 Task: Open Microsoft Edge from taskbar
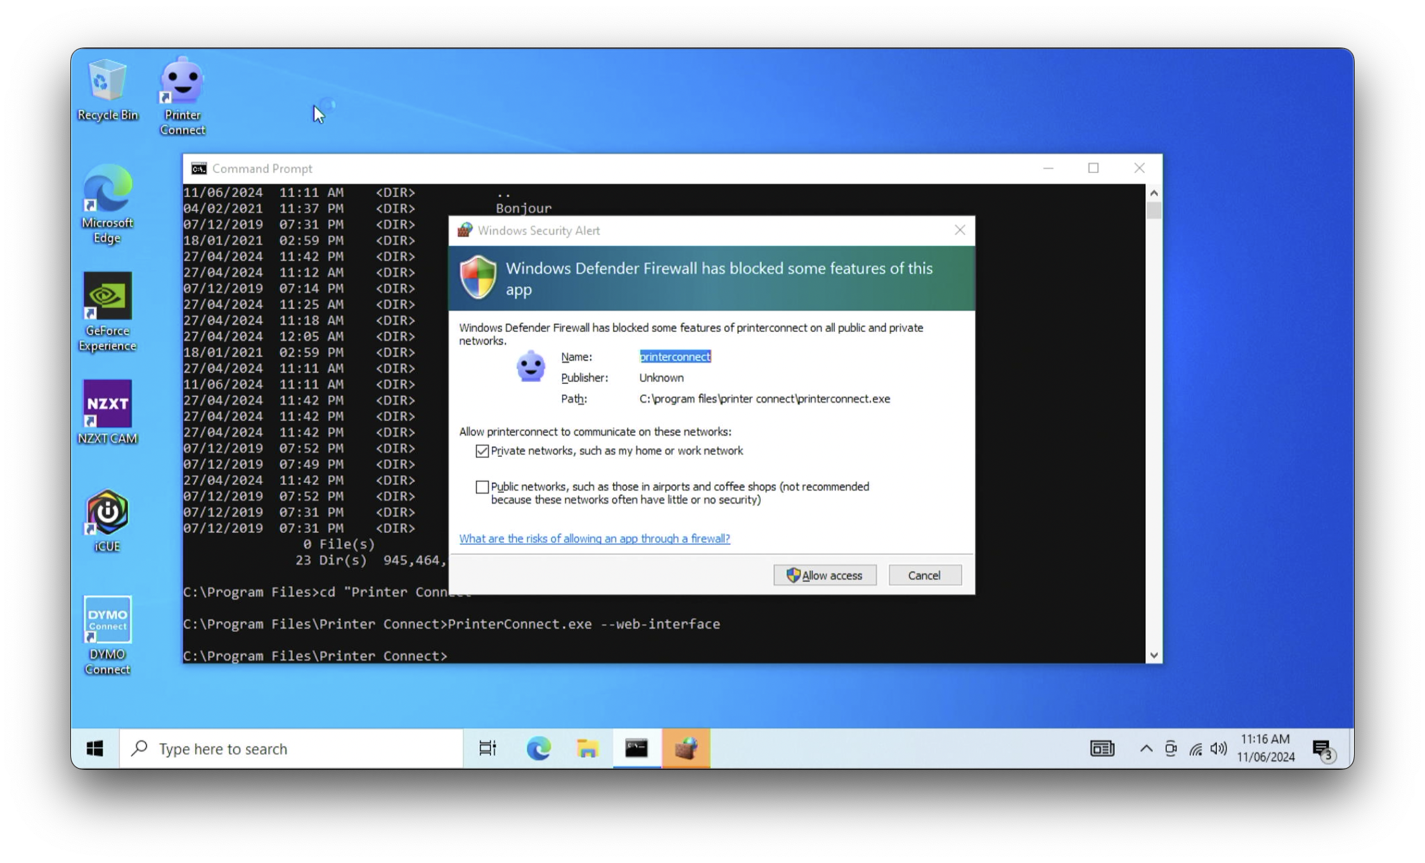(538, 748)
